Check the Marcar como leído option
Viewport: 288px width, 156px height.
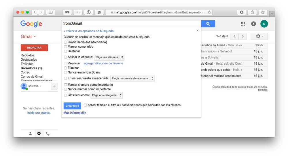[x=65, y=47]
